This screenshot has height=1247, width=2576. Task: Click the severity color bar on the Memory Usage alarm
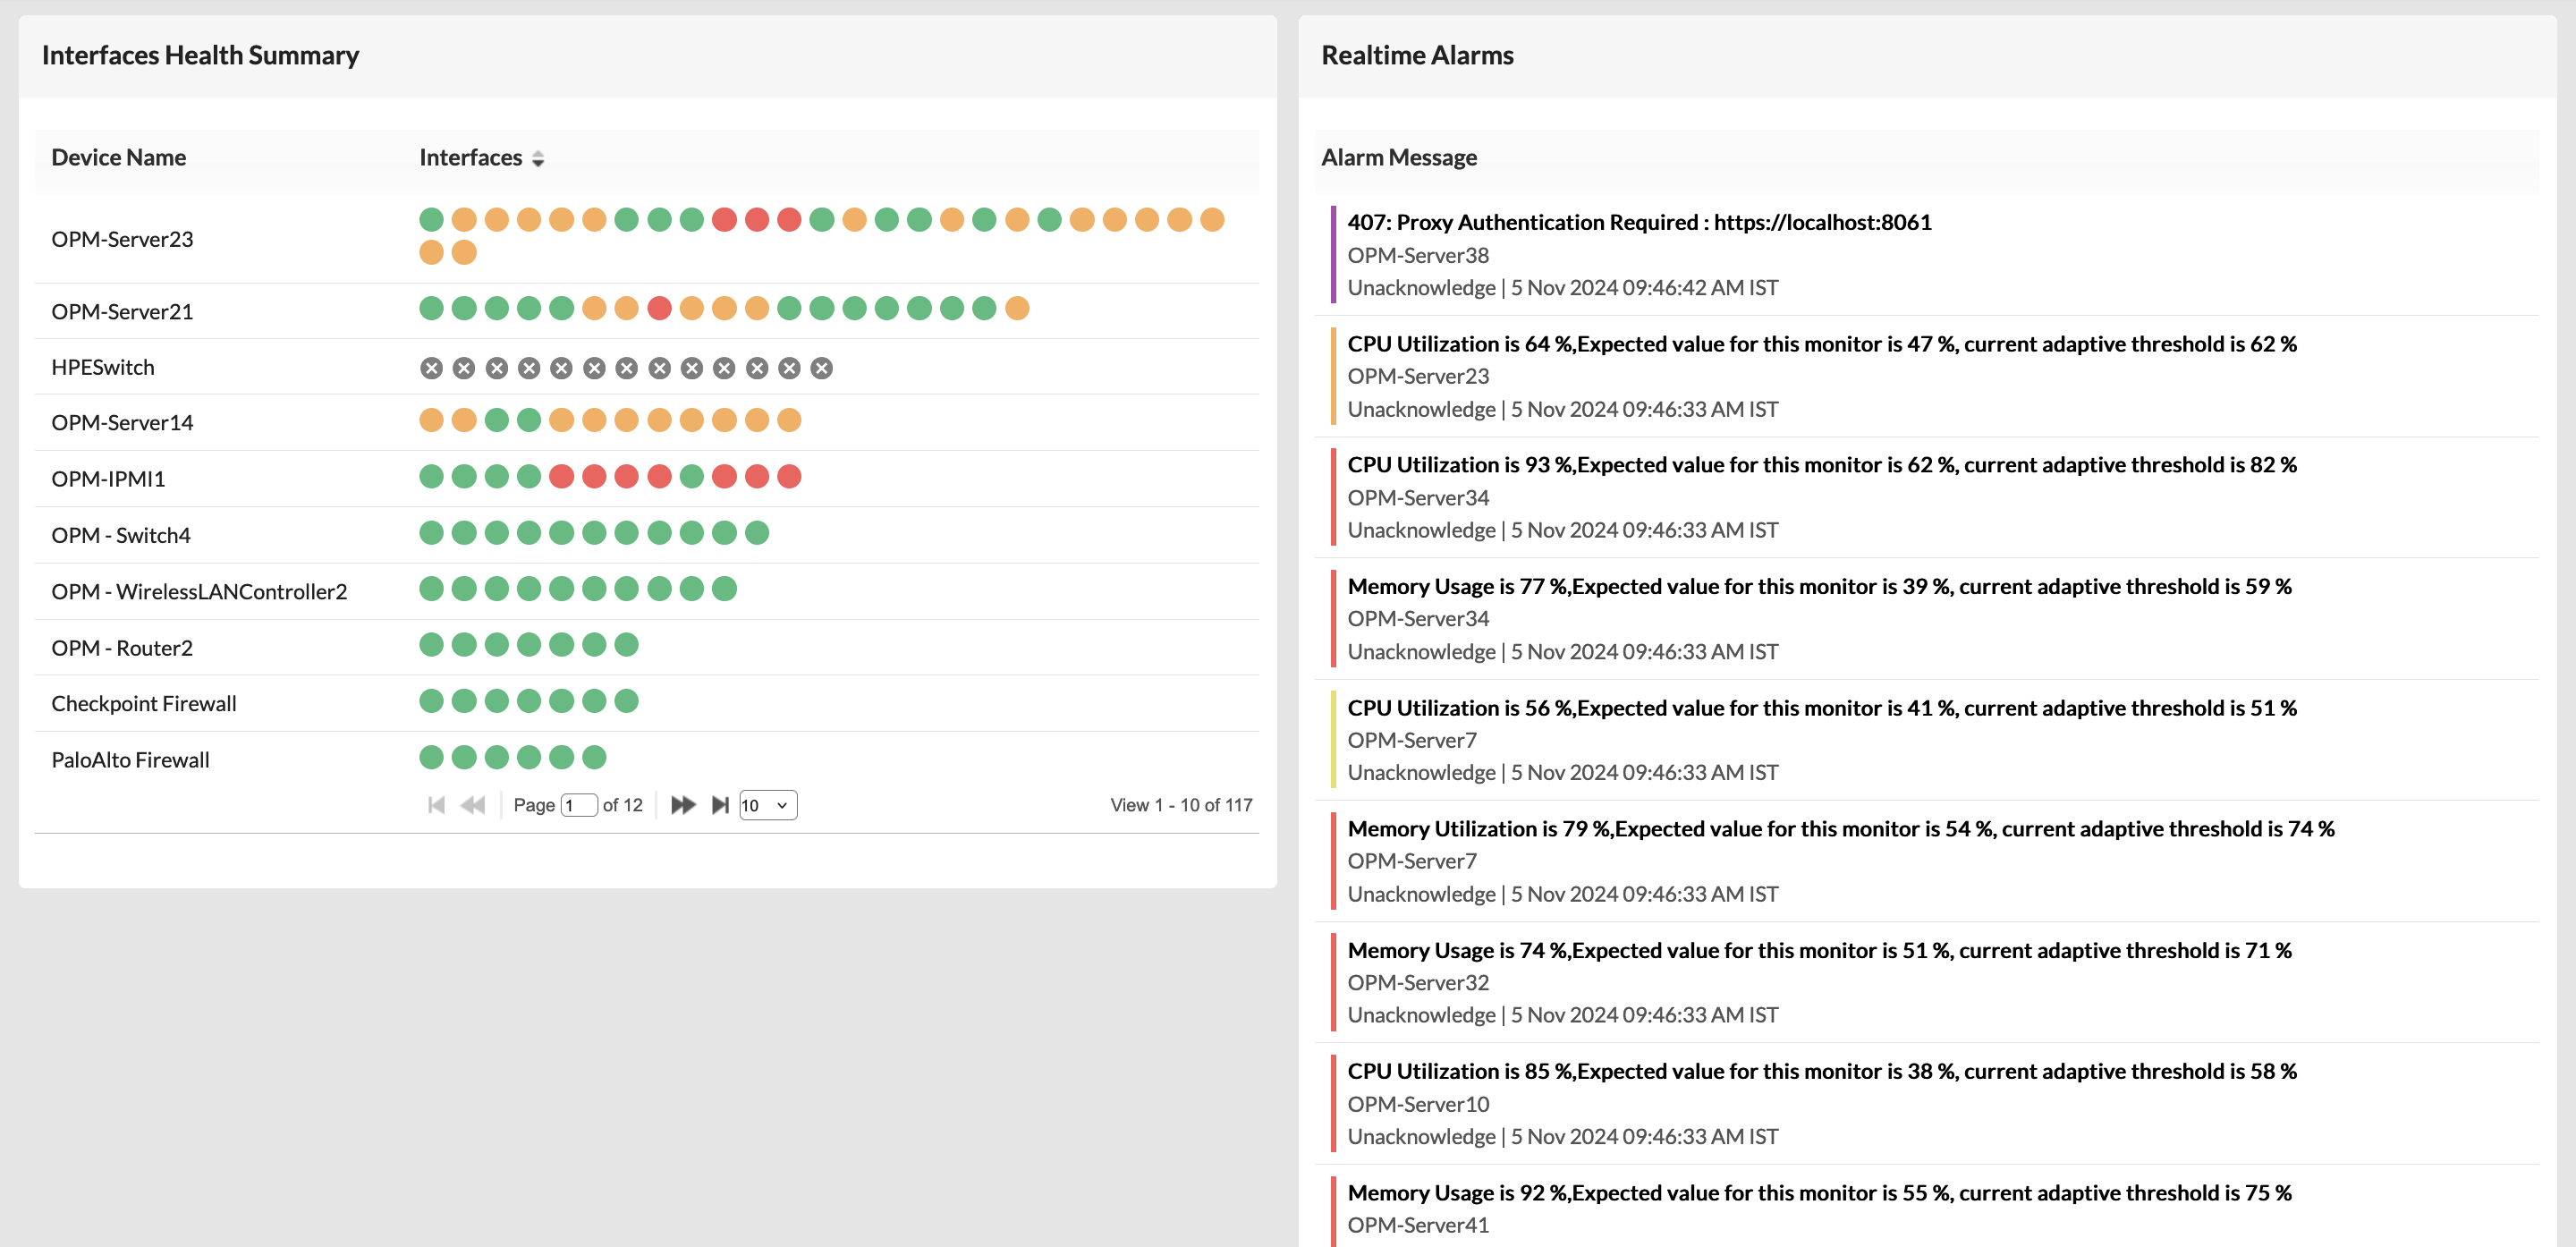coord(1335,618)
